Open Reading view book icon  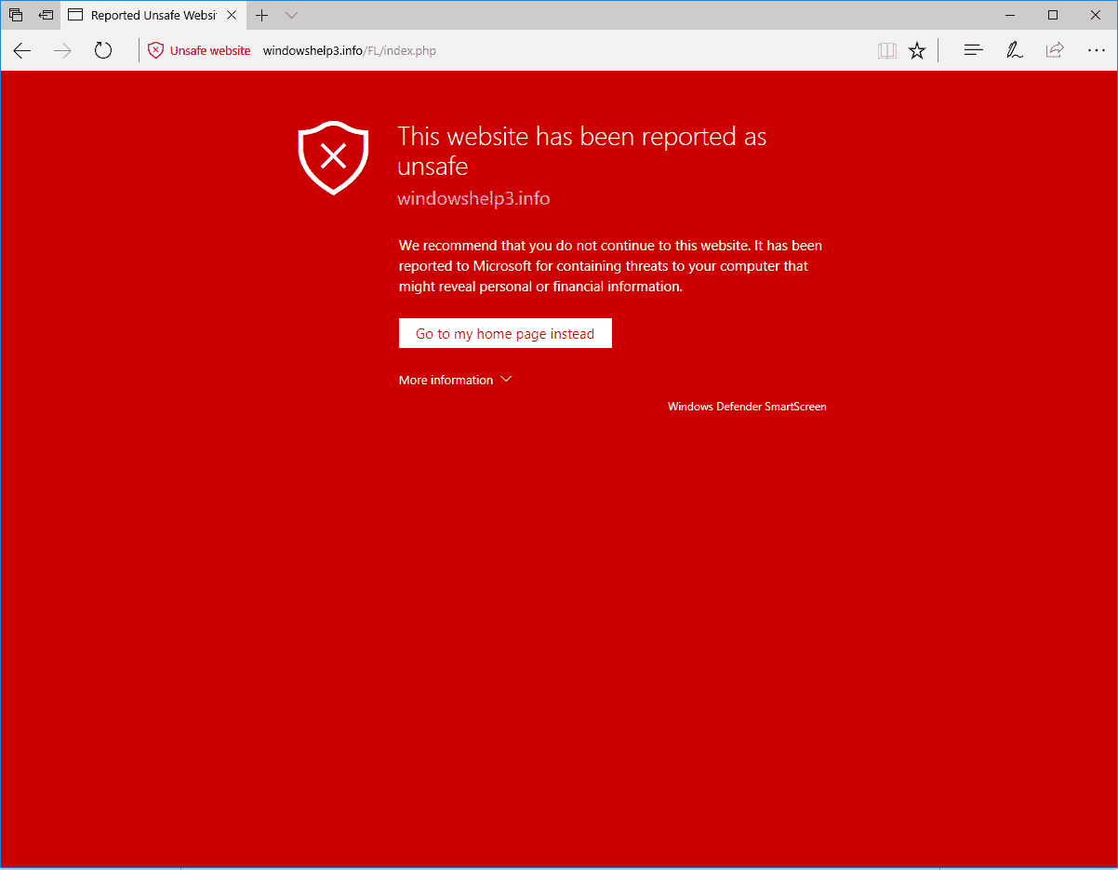pyautogui.click(x=887, y=51)
